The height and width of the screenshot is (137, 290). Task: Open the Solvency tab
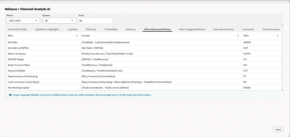click(x=131, y=29)
